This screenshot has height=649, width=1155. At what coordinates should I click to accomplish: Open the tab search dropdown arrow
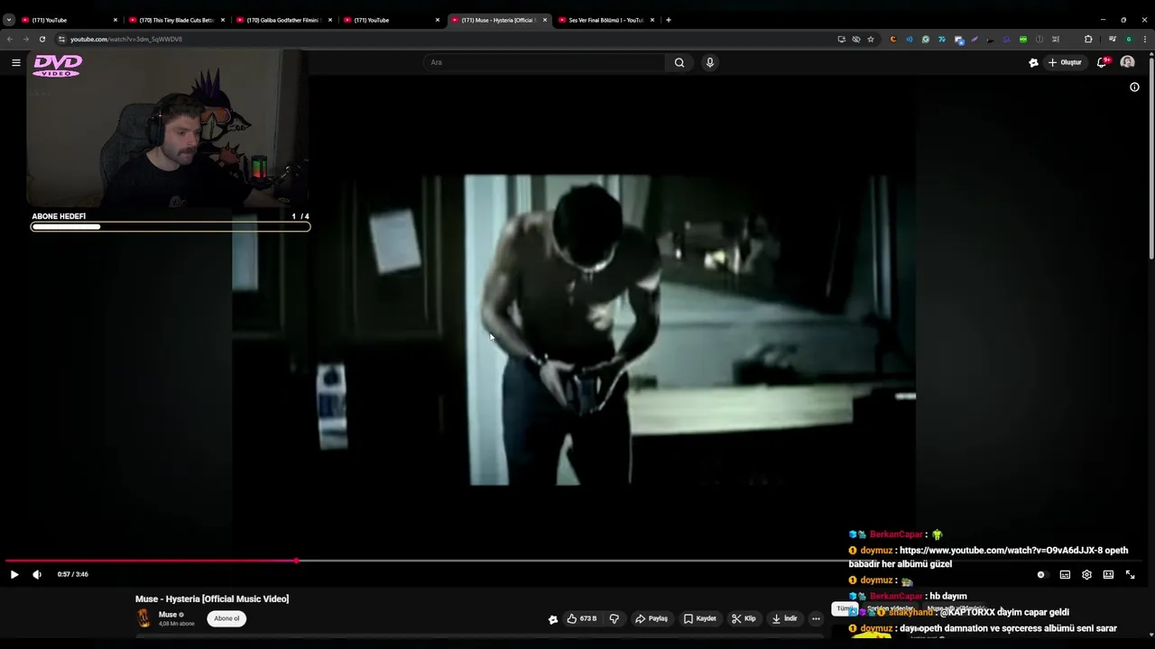[8, 20]
